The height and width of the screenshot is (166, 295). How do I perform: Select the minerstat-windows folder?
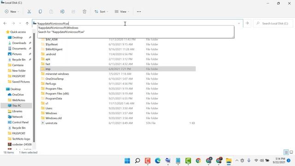tap(57, 74)
